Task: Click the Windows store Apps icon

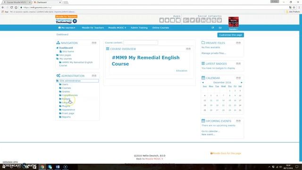Action: (178, 20)
